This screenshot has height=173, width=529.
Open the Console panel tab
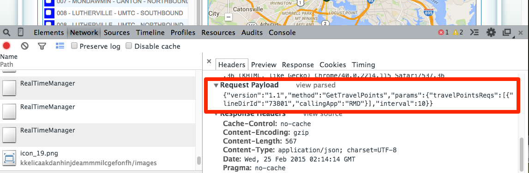(282, 33)
